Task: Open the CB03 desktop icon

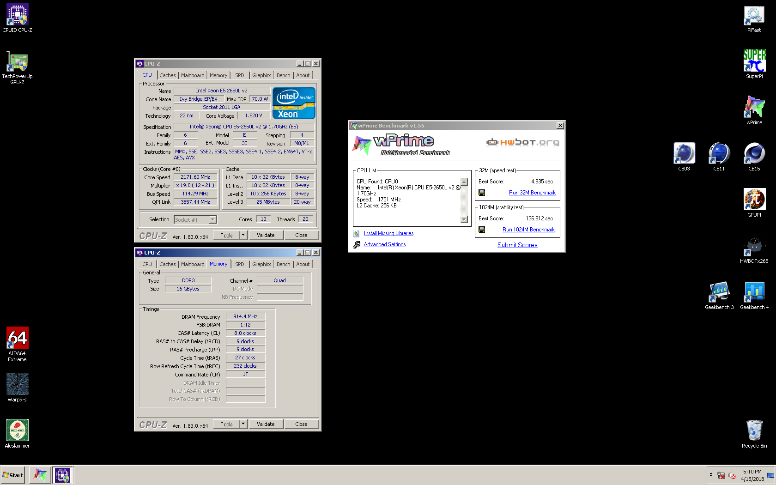Action: click(x=684, y=157)
